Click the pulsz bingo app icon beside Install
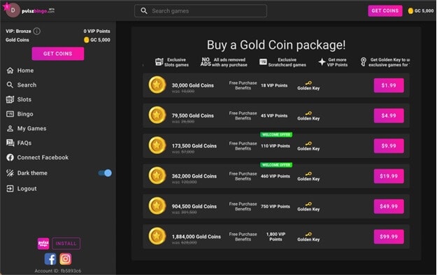The height and width of the screenshot is (275, 437). [43, 244]
